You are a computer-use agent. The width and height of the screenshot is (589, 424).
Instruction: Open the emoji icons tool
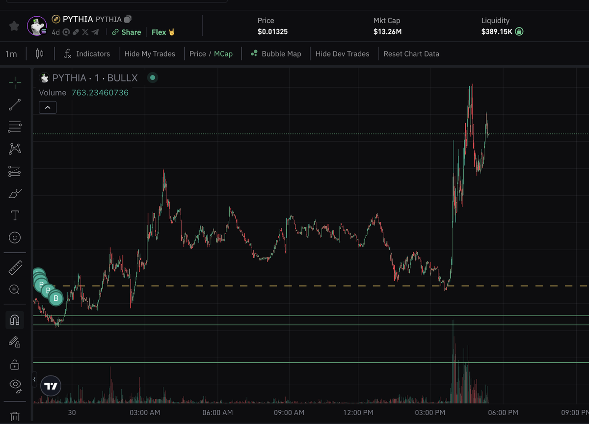15,238
